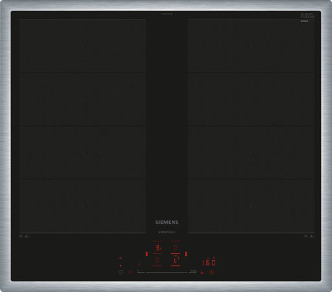Toggle the left flex zone link indicator
Screen dimensions: 332x292
[147, 254]
